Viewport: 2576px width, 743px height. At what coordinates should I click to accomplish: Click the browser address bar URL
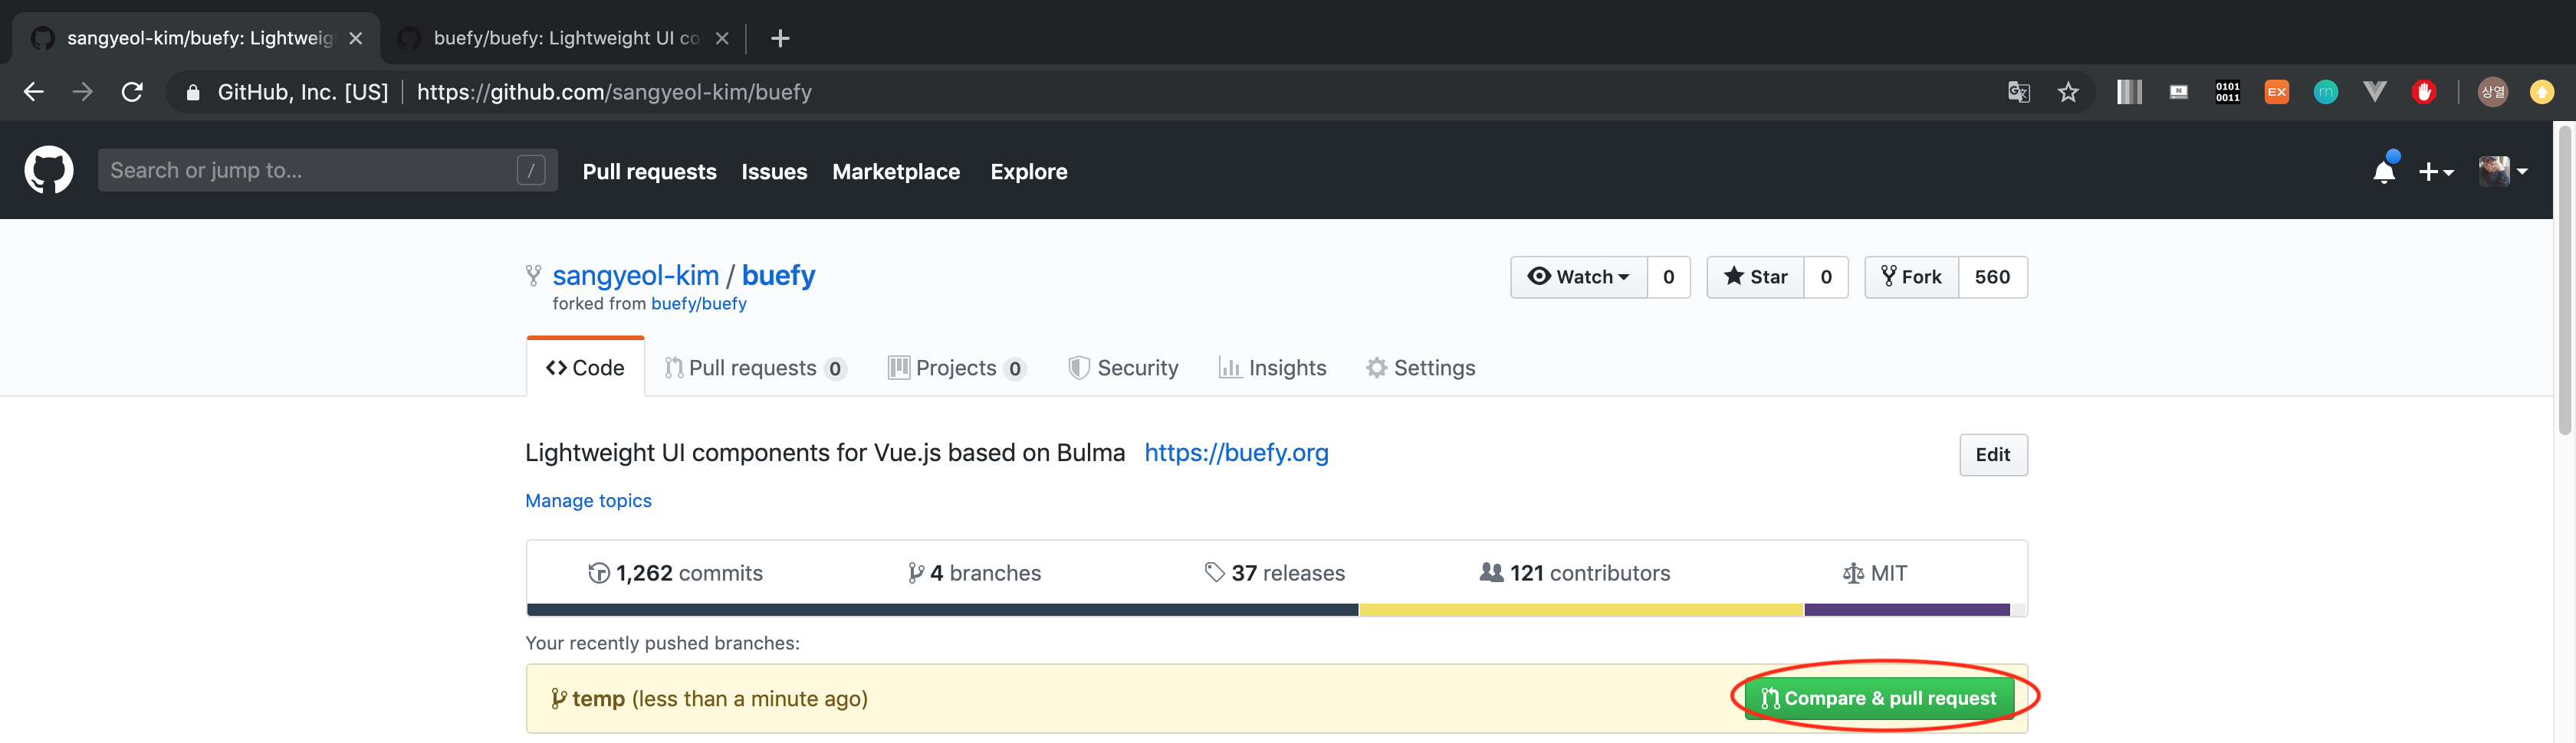point(614,92)
